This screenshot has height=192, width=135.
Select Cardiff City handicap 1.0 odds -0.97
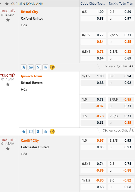93,141
